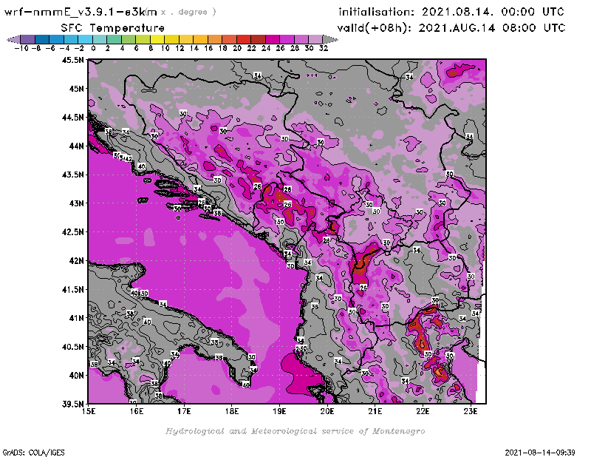Click the orange swatch between 16 and 18

pyautogui.click(x=215, y=39)
